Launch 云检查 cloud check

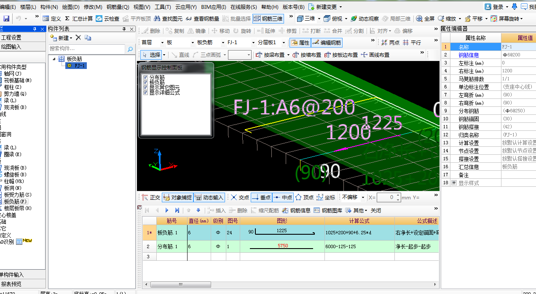(107, 19)
